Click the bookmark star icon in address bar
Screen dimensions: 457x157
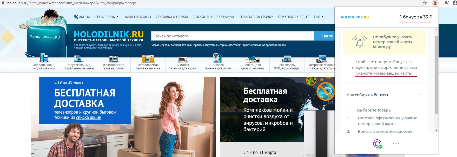[425, 3]
